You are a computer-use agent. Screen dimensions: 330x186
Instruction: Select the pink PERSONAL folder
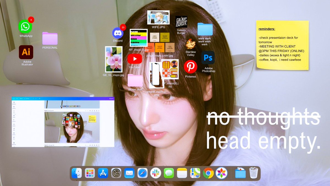[50, 39]
